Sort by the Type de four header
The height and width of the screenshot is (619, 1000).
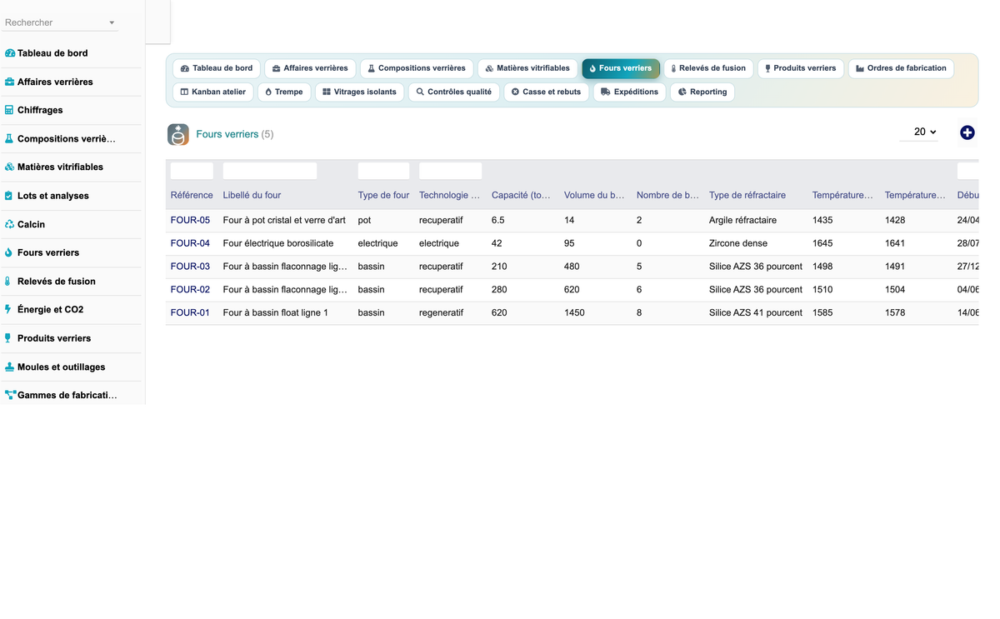pyautogui.click(x=383, y=195)
